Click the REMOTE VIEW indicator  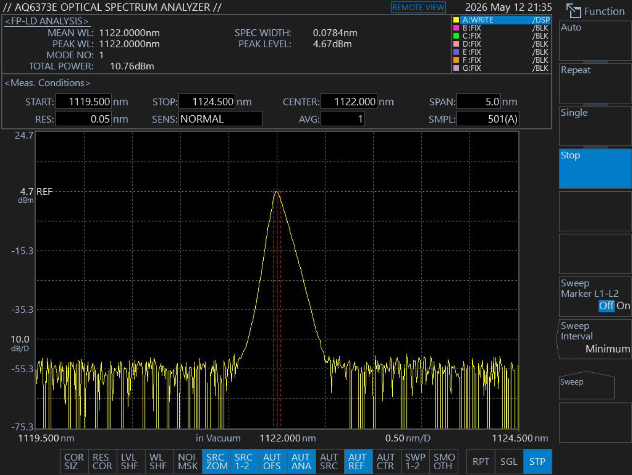tap(418, 8)
